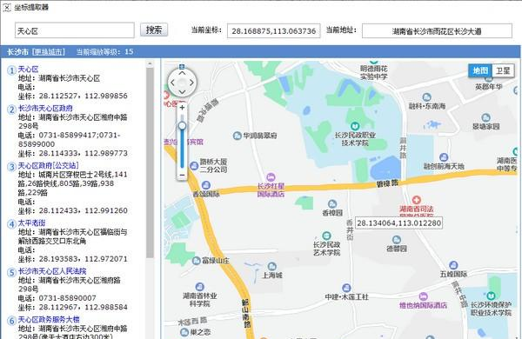This screenshot has width=522, height=339.
Task: Open result 5 长沙市天心区人民法院 link
Action: [52, 271]
